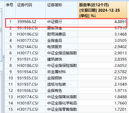Select security code 931935.CSI
129x113 pixels.
tap(27, 78)
